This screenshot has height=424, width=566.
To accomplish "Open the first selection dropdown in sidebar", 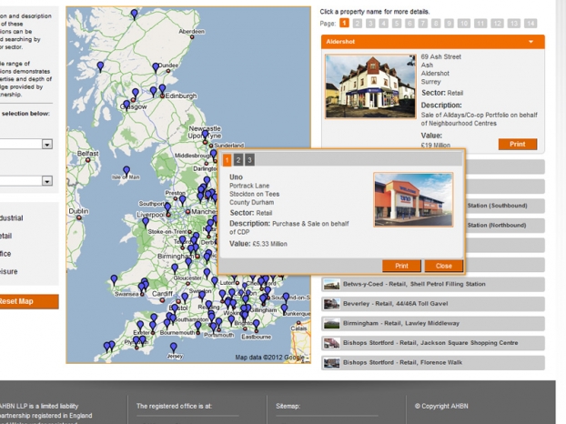I will tap(47, 145).
